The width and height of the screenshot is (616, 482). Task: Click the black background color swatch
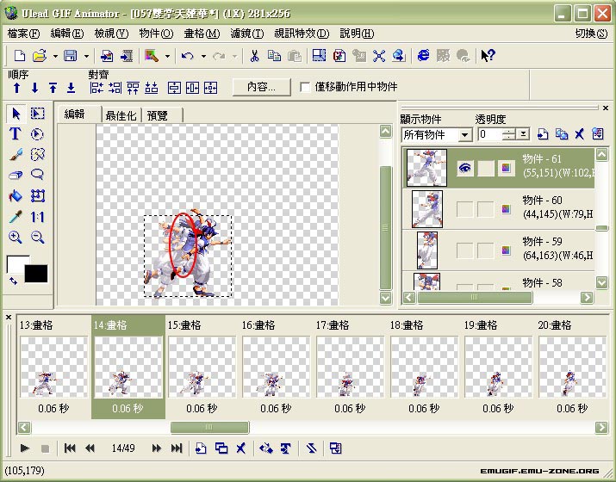pyautogui.click(x=35, y=273)
